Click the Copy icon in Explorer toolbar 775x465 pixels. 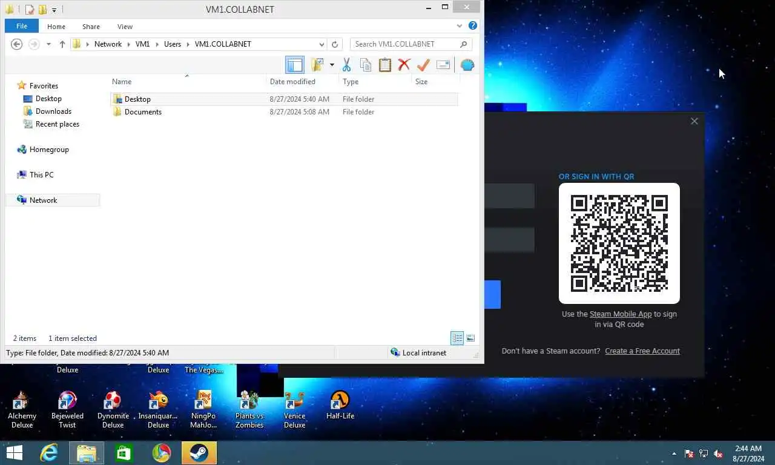tap(366, 65)
